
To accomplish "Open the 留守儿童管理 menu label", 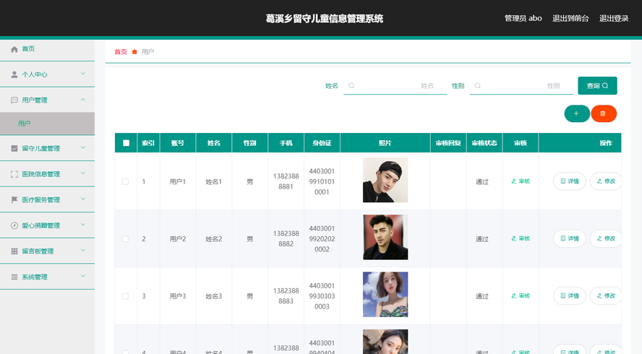I will point(41,148).
